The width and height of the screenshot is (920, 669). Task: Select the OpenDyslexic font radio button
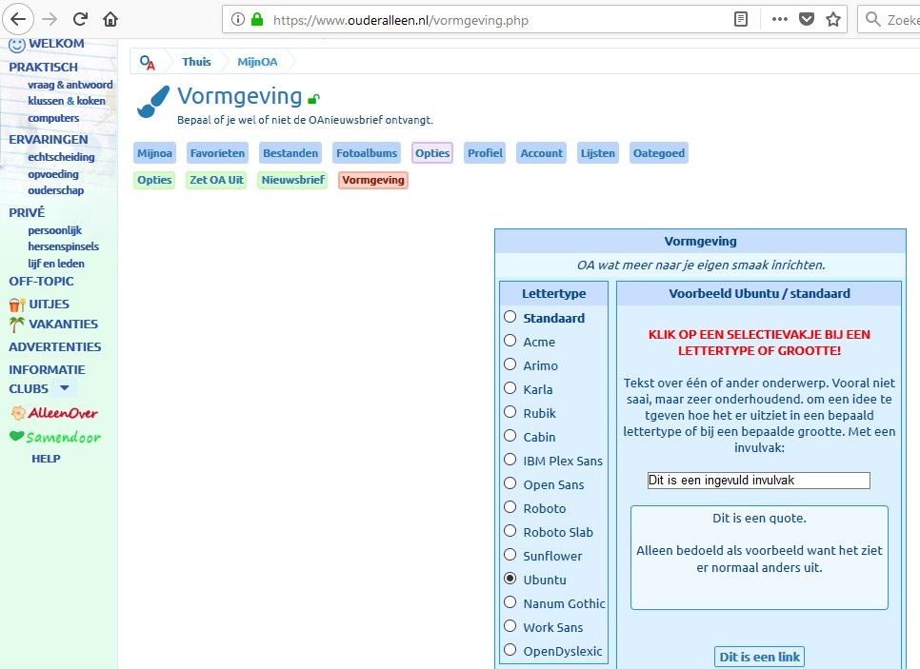pyautogui.click(x=510, y=650)
